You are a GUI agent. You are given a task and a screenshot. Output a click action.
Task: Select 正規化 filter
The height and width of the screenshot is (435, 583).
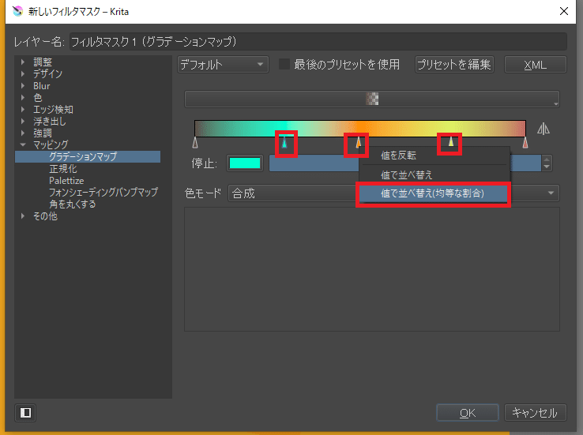[63, 169]
